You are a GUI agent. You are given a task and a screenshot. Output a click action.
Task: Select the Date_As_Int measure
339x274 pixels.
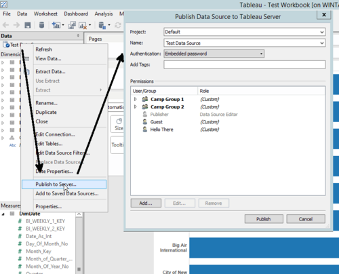pyautogui.click(x=39, y=236)
